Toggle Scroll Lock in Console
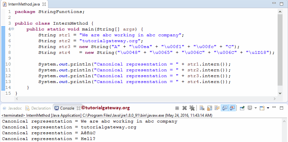Viewport: 288px width, 142px height. click(209, 108)
